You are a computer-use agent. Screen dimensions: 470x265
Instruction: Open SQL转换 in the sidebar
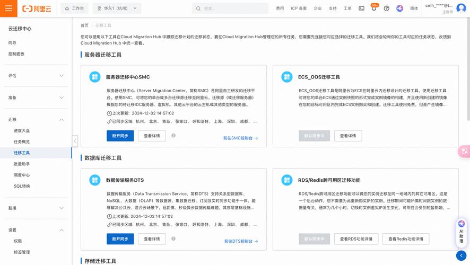pyautogui.click(x=22, y=186)
